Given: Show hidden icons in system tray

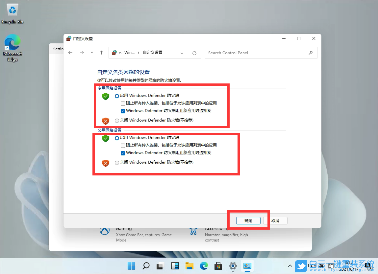Looking at the screenshot, I should tap(290, 266).
